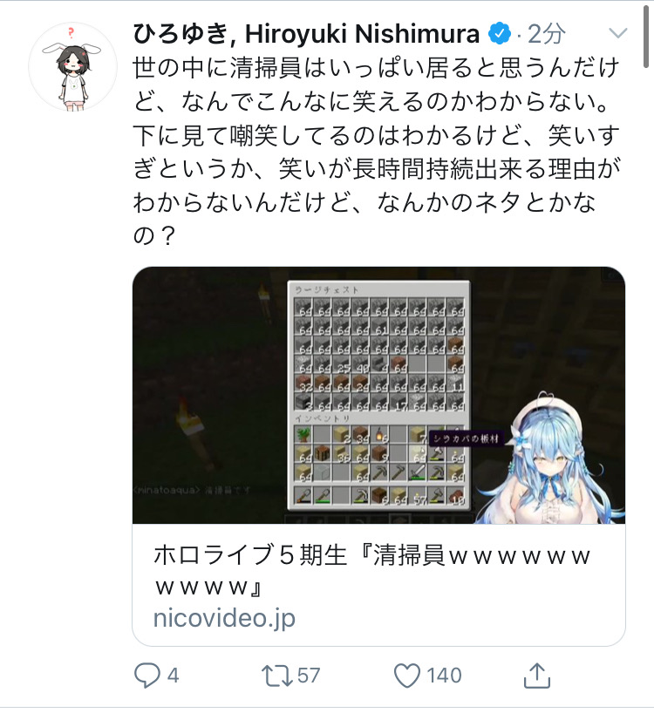The width and height of the screenshot is (654, 713).
Task: Click the 140 likes count
Action: pyautogui.click(x=444, y=676)
